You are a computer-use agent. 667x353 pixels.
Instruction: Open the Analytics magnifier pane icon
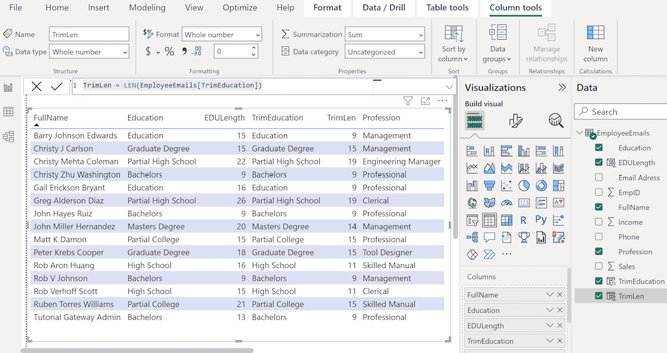[556, 121]
